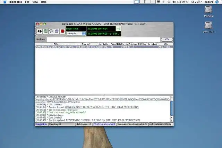This screenshot has width=222, height=148.
Task: Click the Logged in status bar field
Action: coord(41,124)
